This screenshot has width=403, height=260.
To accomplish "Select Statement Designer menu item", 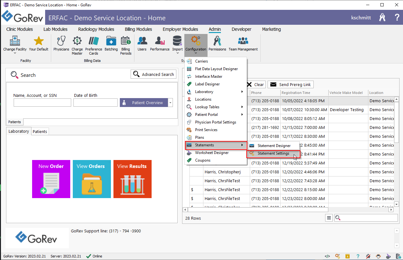I will click(273, 146).
